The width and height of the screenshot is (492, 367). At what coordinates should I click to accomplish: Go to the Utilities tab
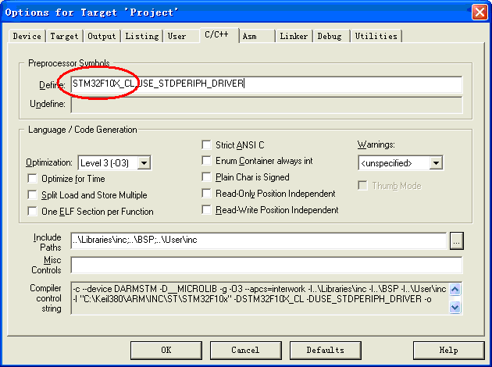376,36
